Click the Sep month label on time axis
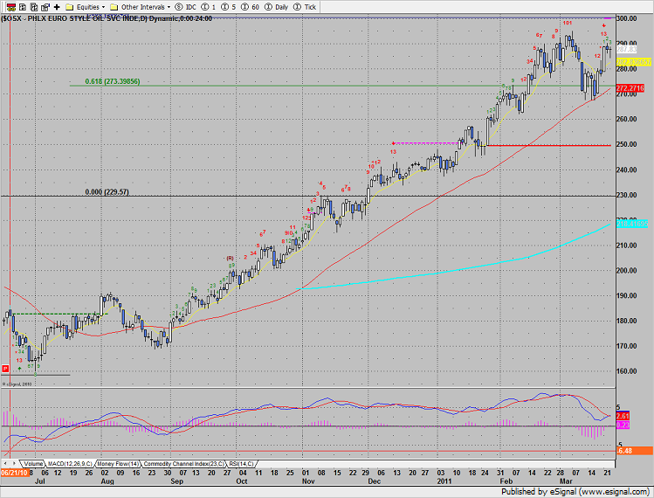 point(177,481)
